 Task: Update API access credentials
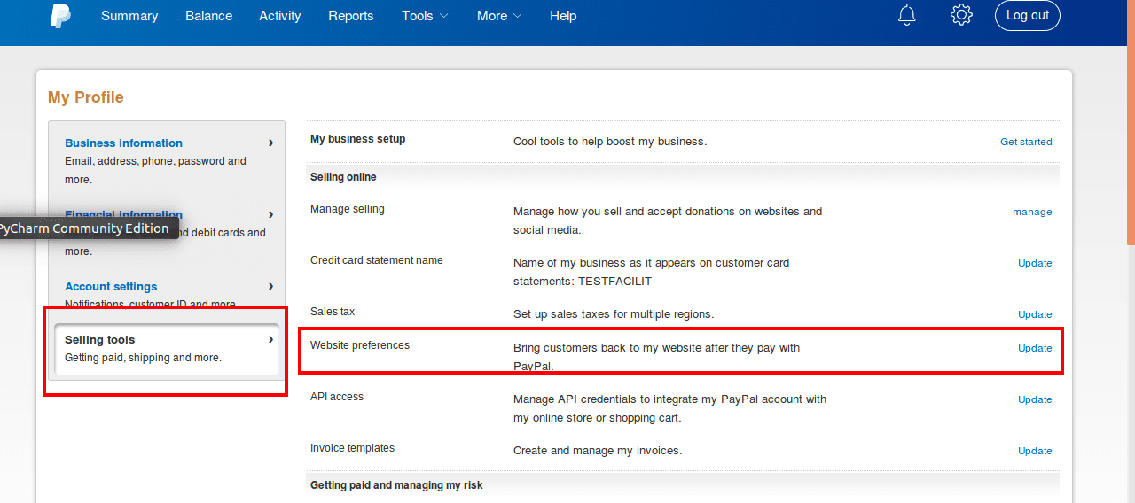(x=1035, y=399)
